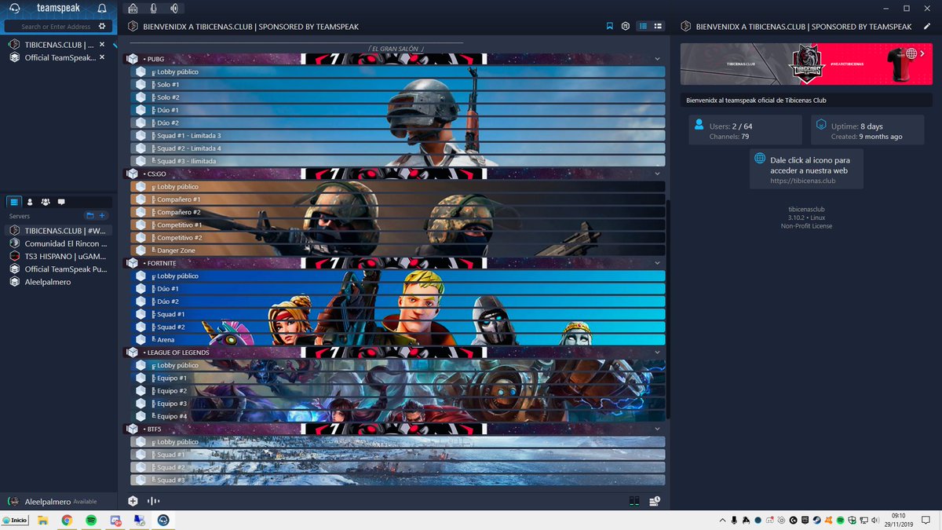Click the globe icon on the banner
The height and width of the screenshot is (530, 942).
click(911, 54)
